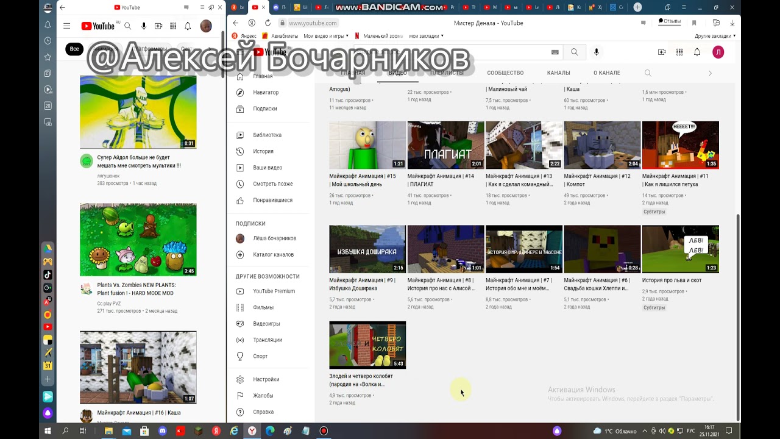Open Discord from the taskbar

coord(163,431)
